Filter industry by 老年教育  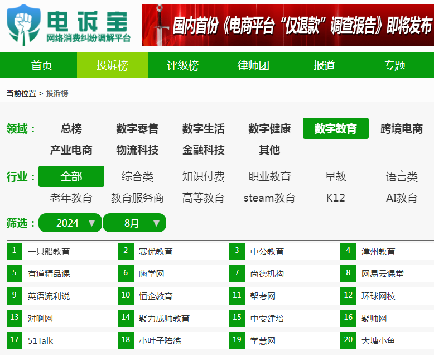point(71,198)
